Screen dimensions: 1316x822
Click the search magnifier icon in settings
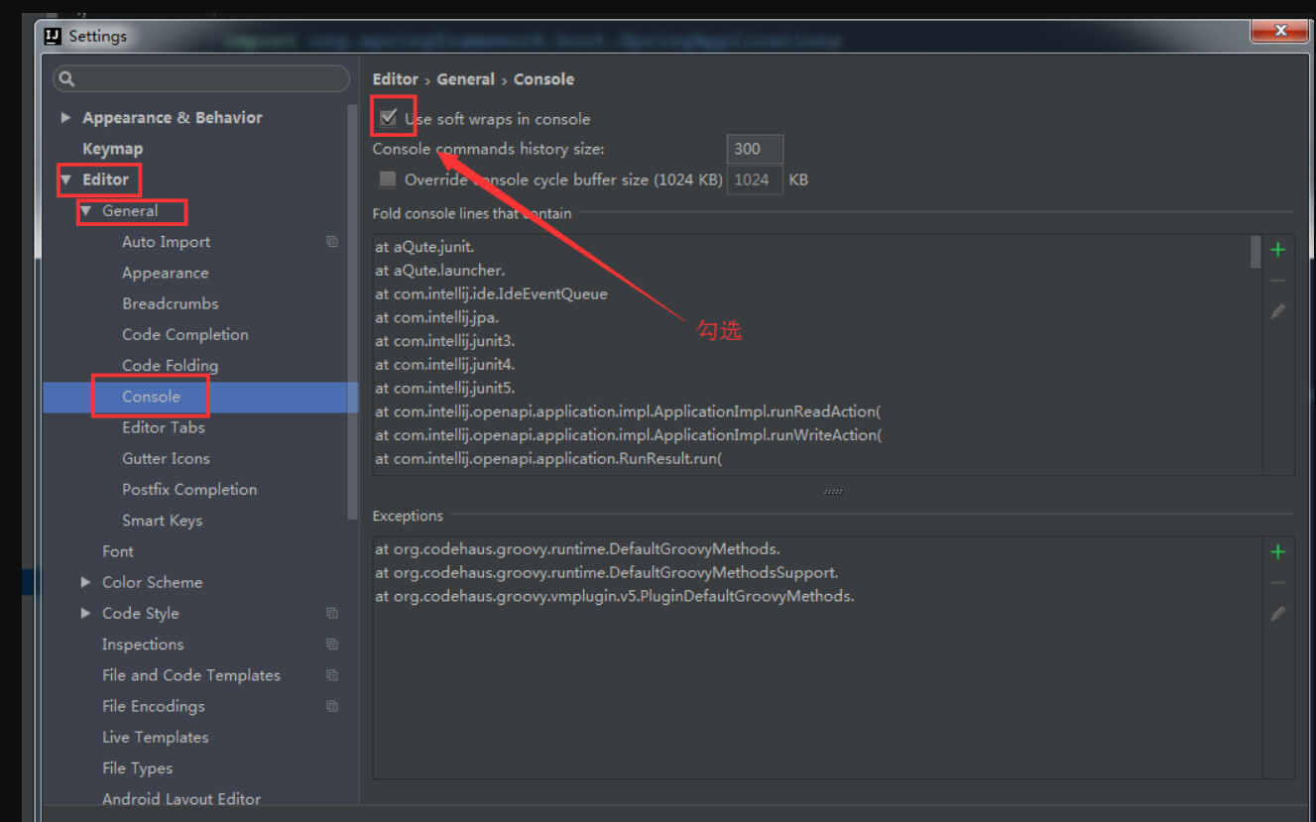66,78
